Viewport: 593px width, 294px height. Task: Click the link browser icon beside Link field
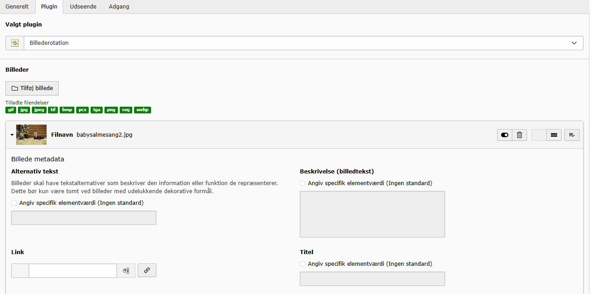126,271
